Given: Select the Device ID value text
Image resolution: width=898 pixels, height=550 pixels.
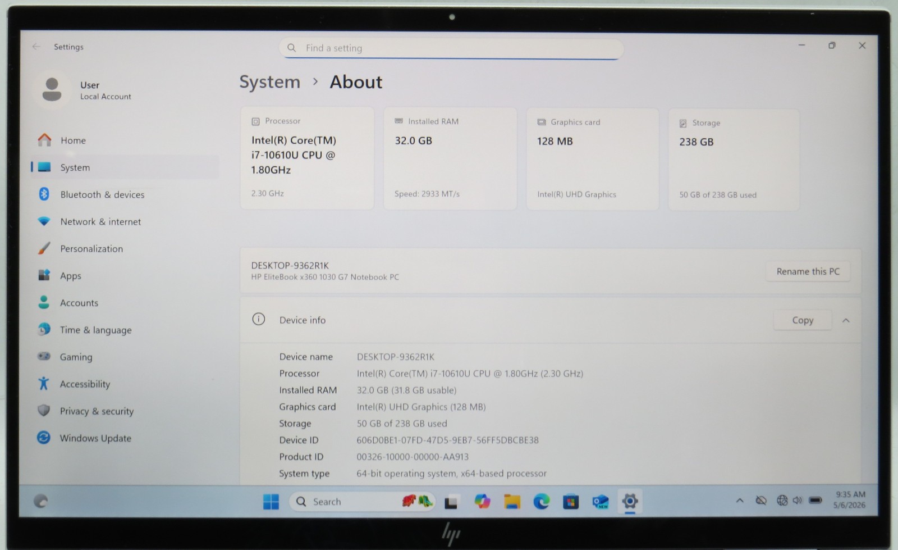Looking at the screenshot, I should pyautogui.click(x=447, y=440).
